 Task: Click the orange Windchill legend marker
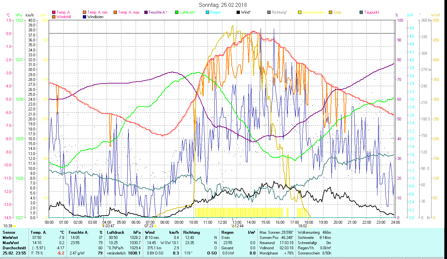(x=54, y=17)
